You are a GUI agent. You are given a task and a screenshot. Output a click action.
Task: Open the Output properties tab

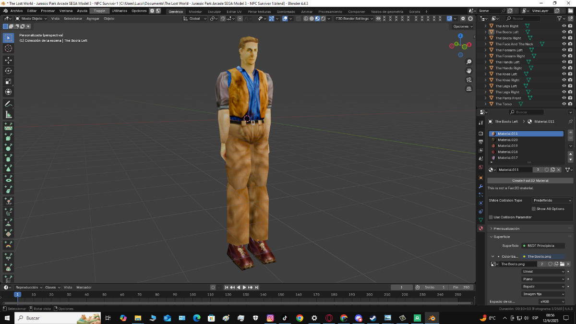[480, 142]
